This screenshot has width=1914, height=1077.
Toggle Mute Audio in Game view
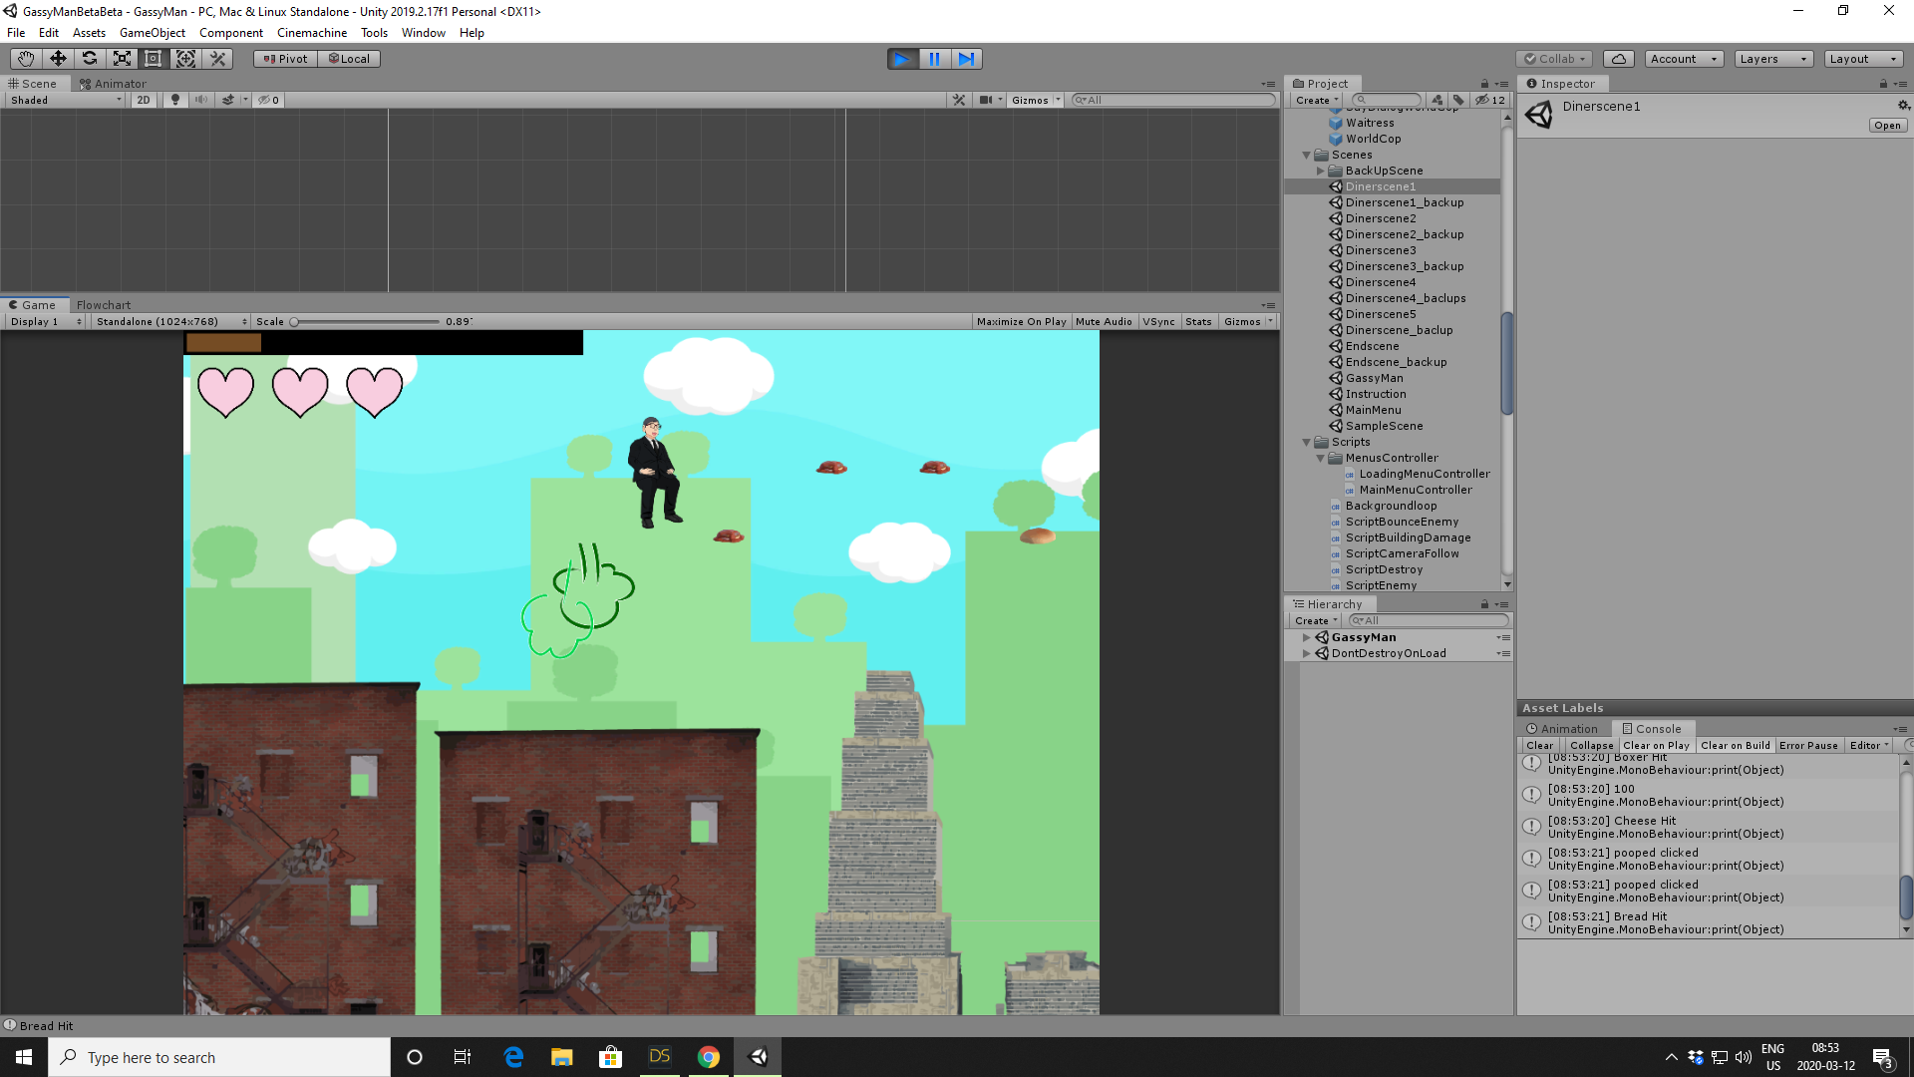(1104, 322)
